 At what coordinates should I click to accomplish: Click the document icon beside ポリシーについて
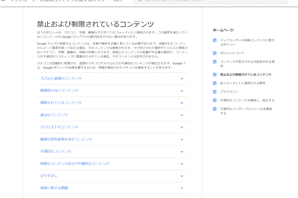(x=214, y=53)
